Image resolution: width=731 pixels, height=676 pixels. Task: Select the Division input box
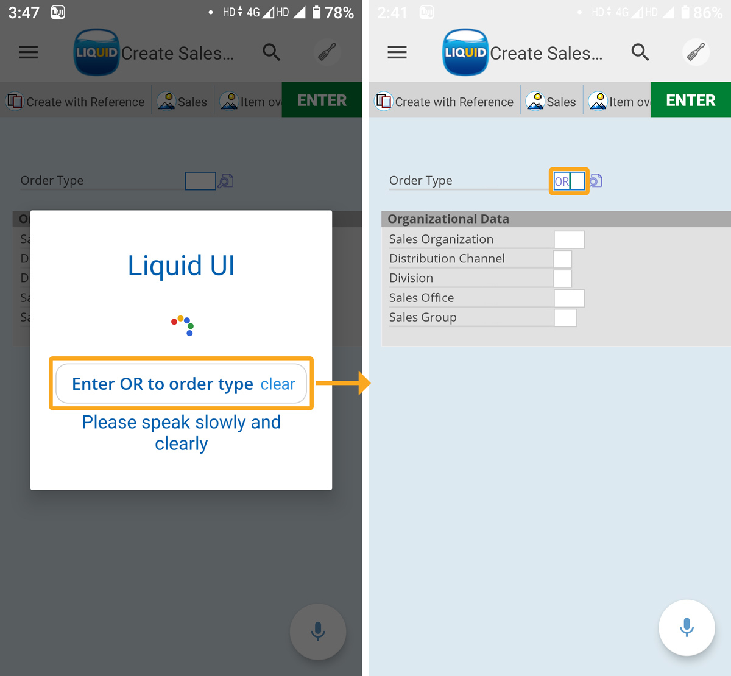562,278
